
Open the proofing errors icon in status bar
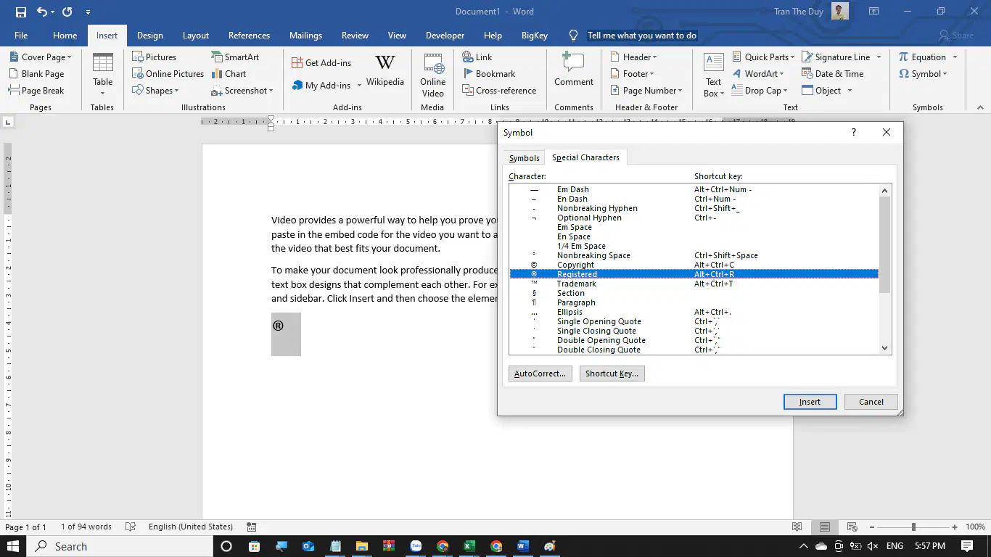click(x=131, y=527)
